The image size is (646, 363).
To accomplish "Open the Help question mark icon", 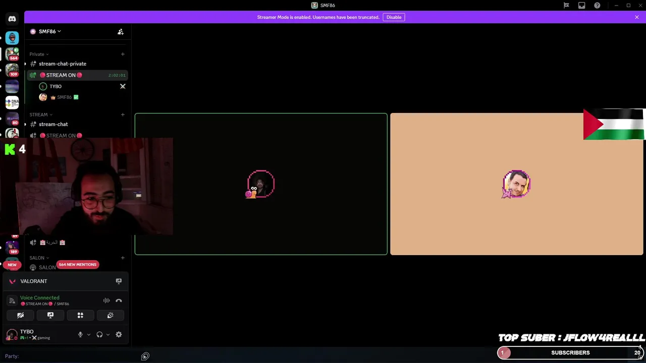I will [597, 6].
